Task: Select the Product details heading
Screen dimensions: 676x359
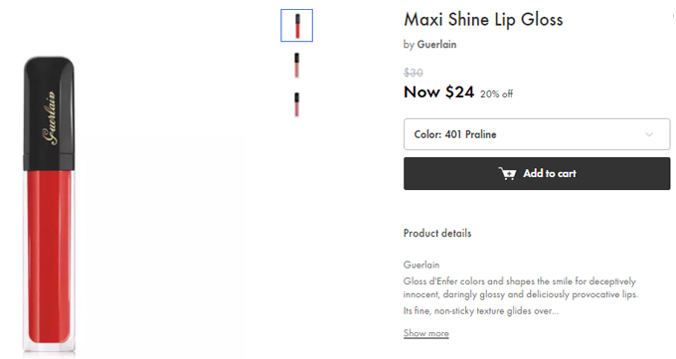Action: 437,234
